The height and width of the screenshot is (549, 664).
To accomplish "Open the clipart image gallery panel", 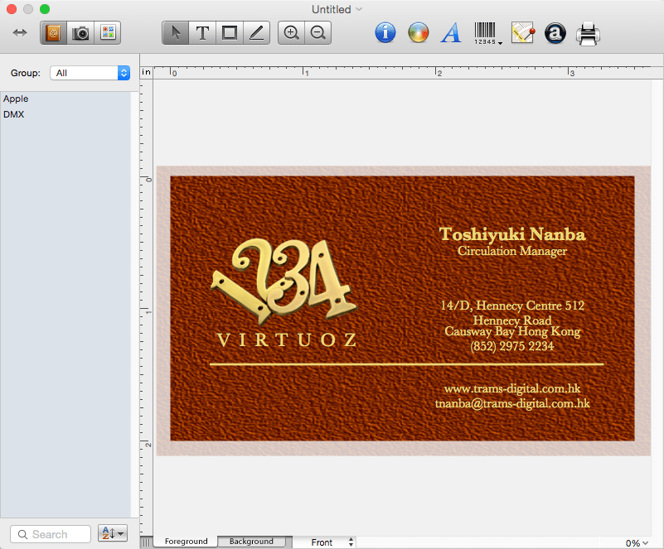I will (108, 32).
